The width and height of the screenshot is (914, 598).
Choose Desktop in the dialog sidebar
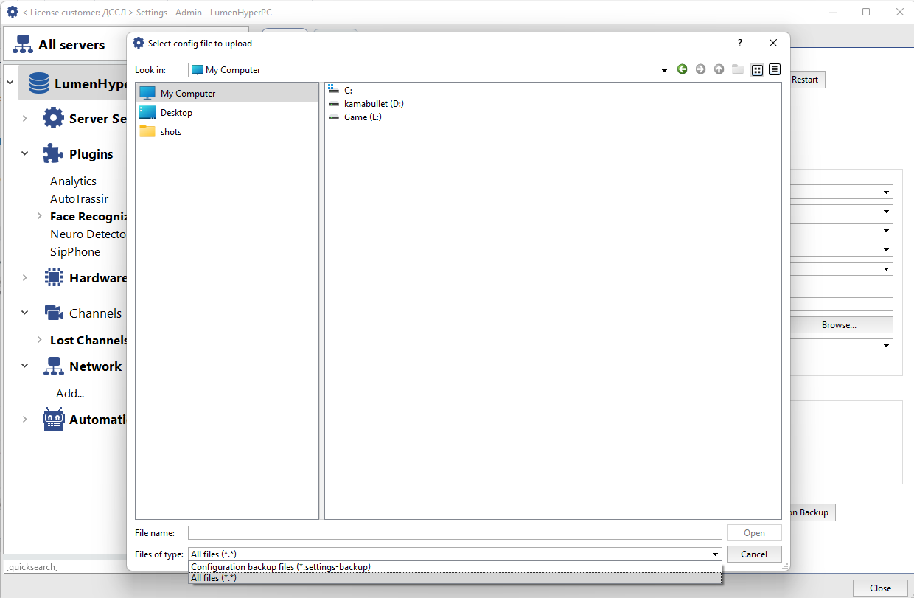[x=227, y=113]
